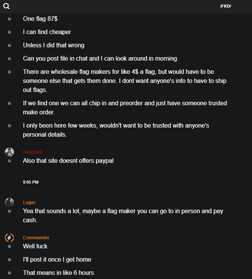
Task: Click bullet beside "Unless I did that wrong"
Action: coord(9,45)
